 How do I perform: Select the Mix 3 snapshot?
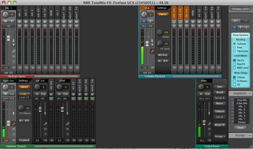click(x=240, y=106)
